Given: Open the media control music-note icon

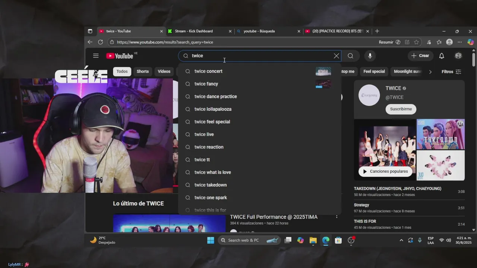Looking at the screenshot, I should [429, 42].
